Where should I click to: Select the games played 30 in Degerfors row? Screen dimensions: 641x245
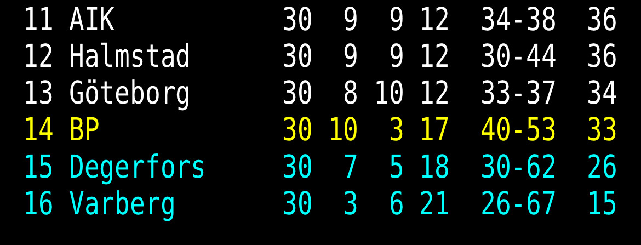297,167
